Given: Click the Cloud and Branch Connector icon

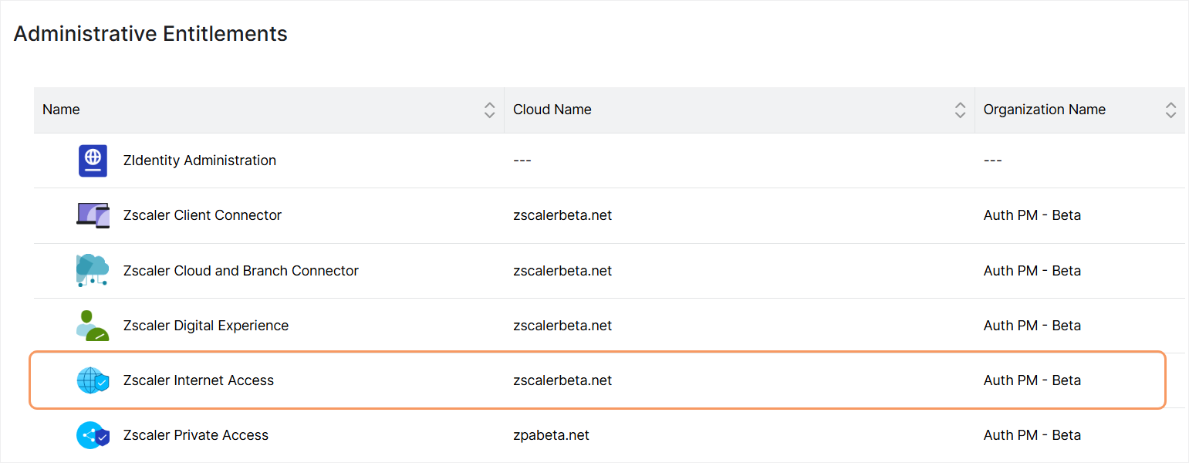Looking at the screenshot, I should pos(93,271).
